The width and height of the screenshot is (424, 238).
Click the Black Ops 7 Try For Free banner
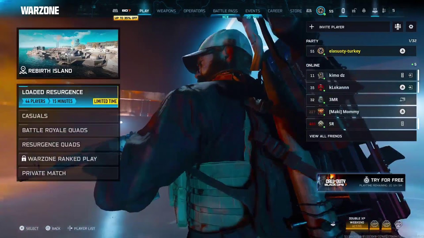(x=361, y=183)
